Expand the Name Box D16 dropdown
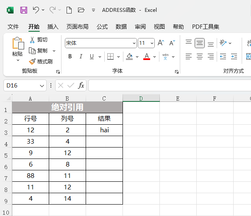This screenshot has width=251, height=216. click(x=42, y=86)
